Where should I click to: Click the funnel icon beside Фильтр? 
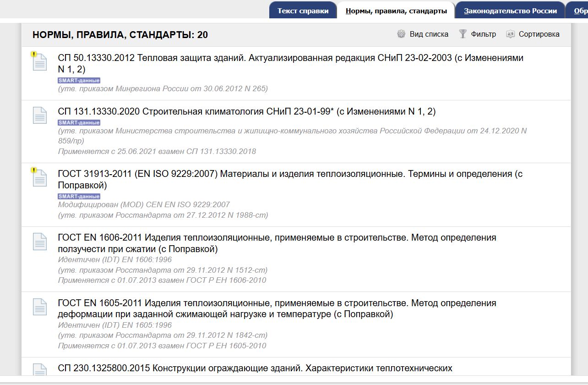point(463,34)
